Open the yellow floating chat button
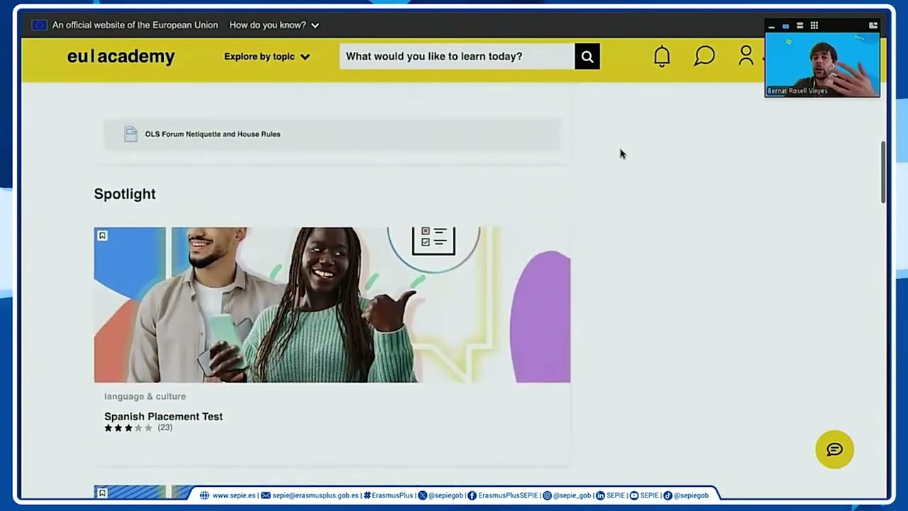 click(834, 449)
